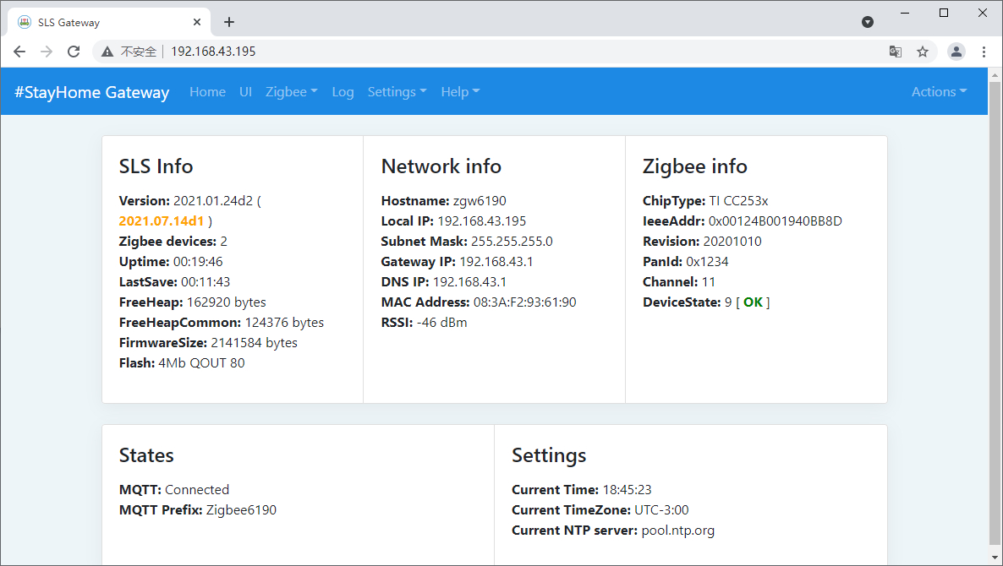Click the translate page icon
1003x566 pixels.
895,52
